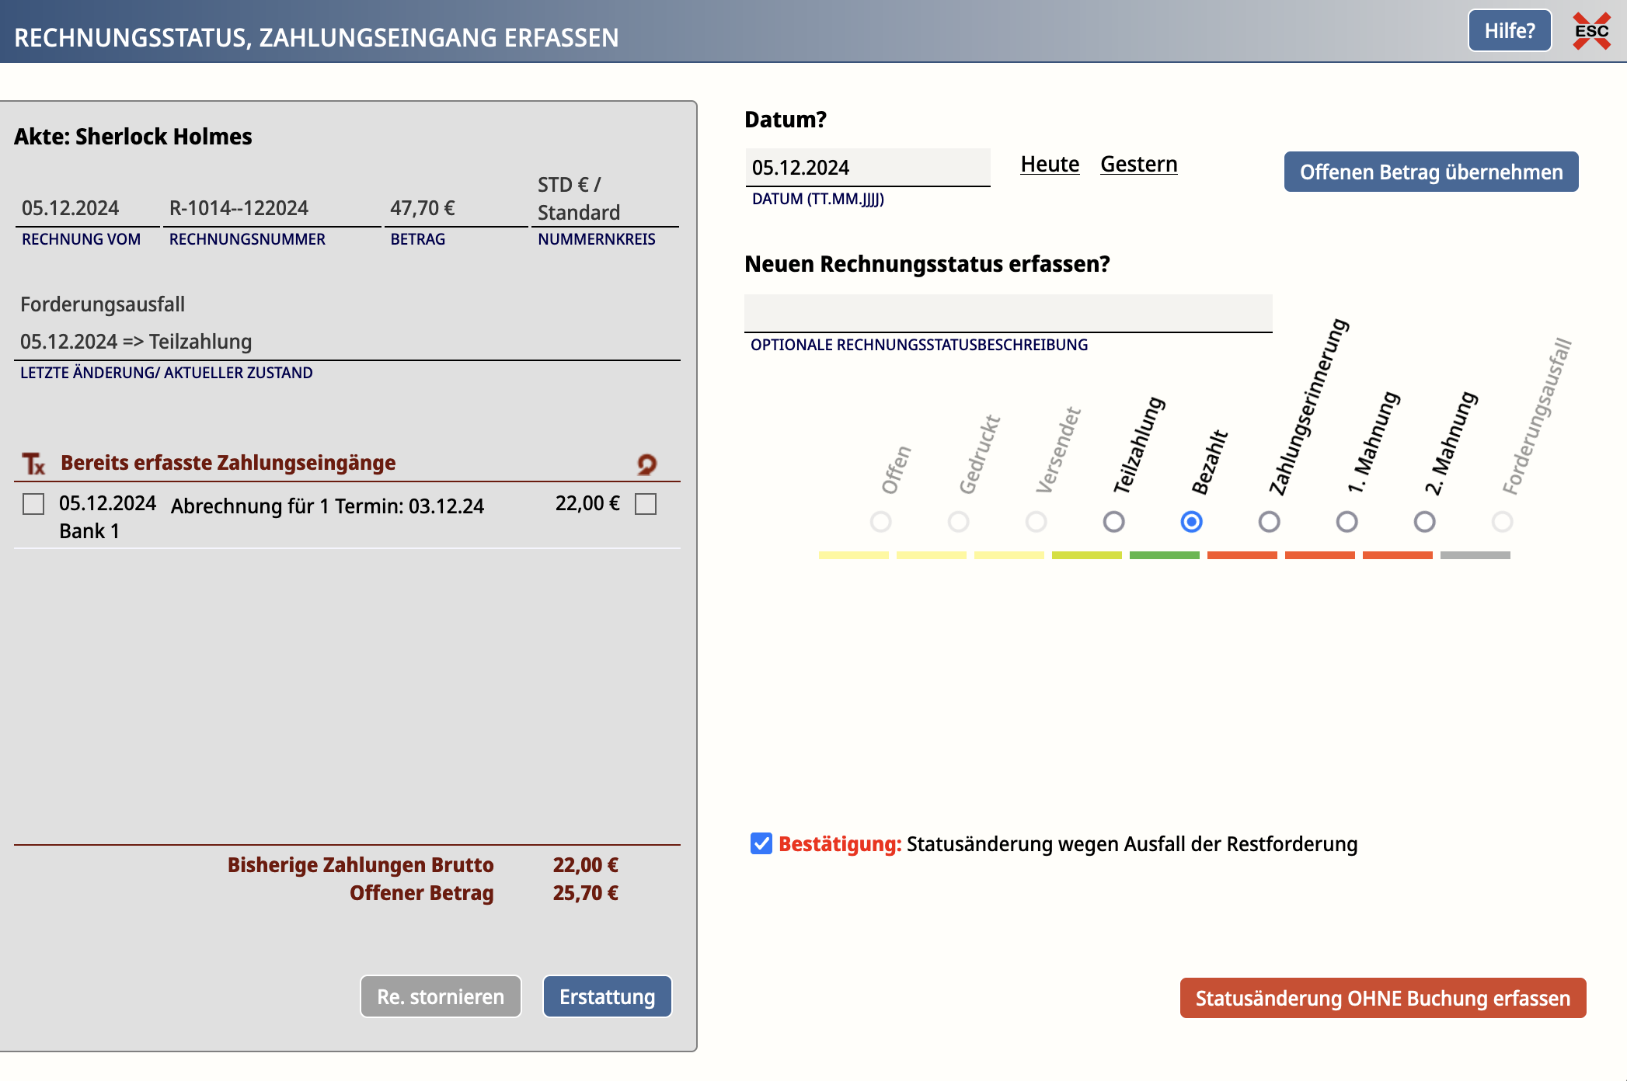1627x1081 pixels.
Task: Click the rotated Zahlungserinnerung status label
Action: click(x=1308, y=407)
